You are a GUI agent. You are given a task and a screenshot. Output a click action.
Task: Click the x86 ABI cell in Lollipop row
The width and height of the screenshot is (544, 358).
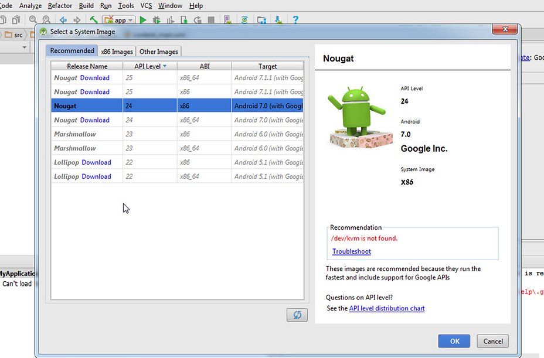[x=204, y=162]
